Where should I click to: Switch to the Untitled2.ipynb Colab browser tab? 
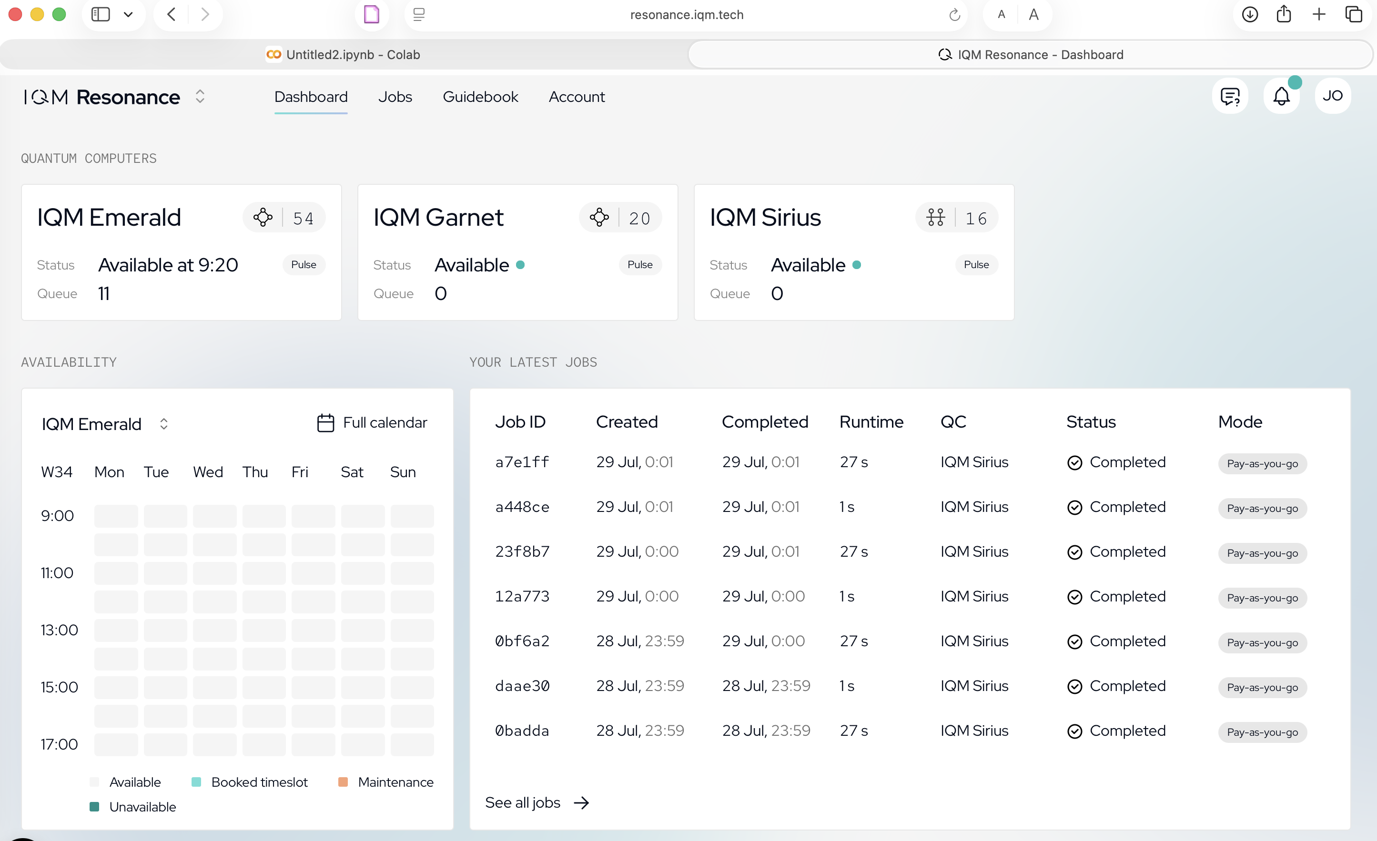point(344,55)
